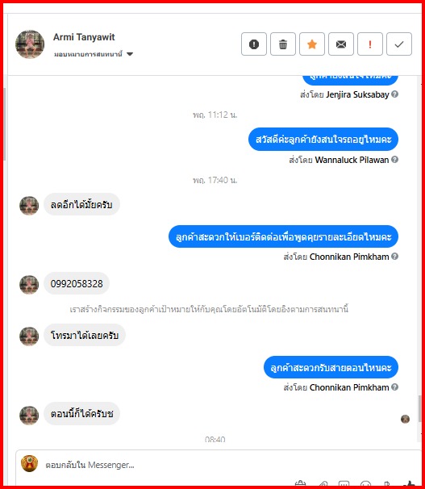The width and height of the screenshot is (425, 489).
Task: Mark conversation done with checkmark
Action: [x=399, y=44]
